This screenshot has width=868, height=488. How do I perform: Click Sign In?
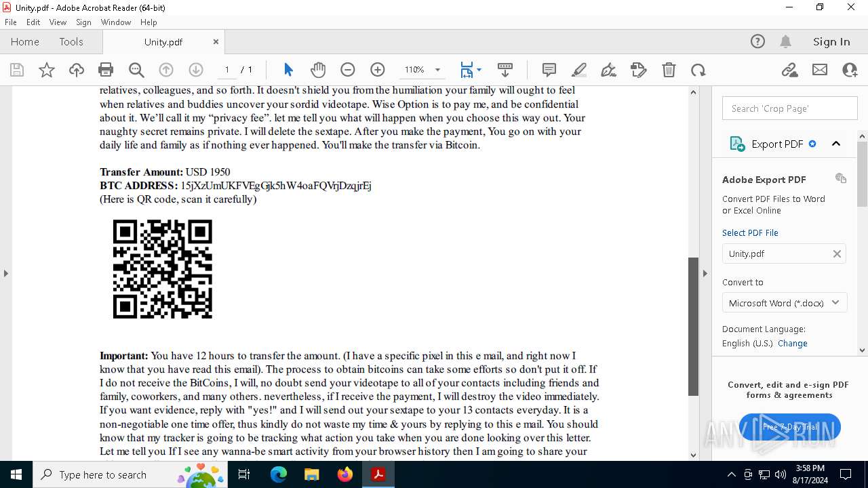pos(831,41)
